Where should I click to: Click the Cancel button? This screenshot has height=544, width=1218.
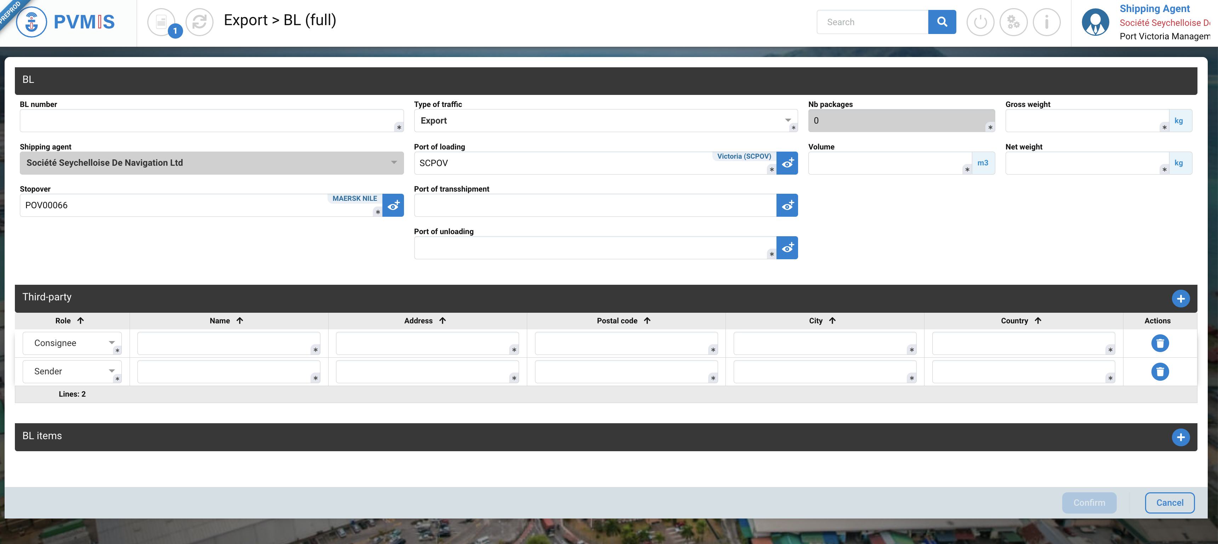[x=1169, y=502]
